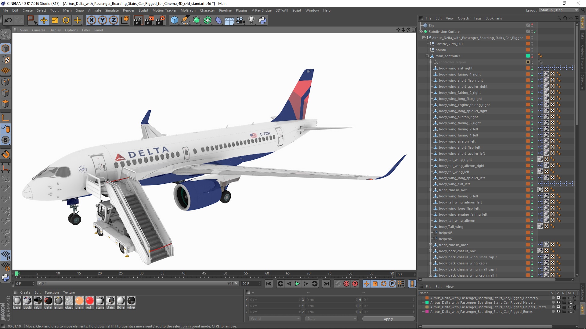Open the spline Pen tool icon
The height and width of the screenshot is (329, 586).
(185, 20)
